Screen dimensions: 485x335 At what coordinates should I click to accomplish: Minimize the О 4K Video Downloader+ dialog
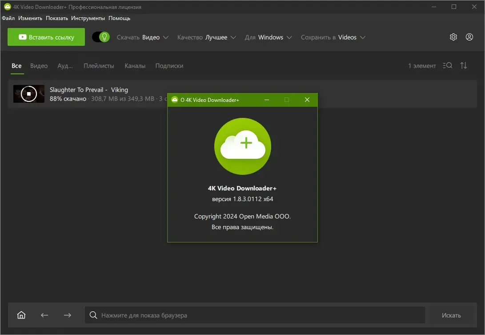(267, 100)
